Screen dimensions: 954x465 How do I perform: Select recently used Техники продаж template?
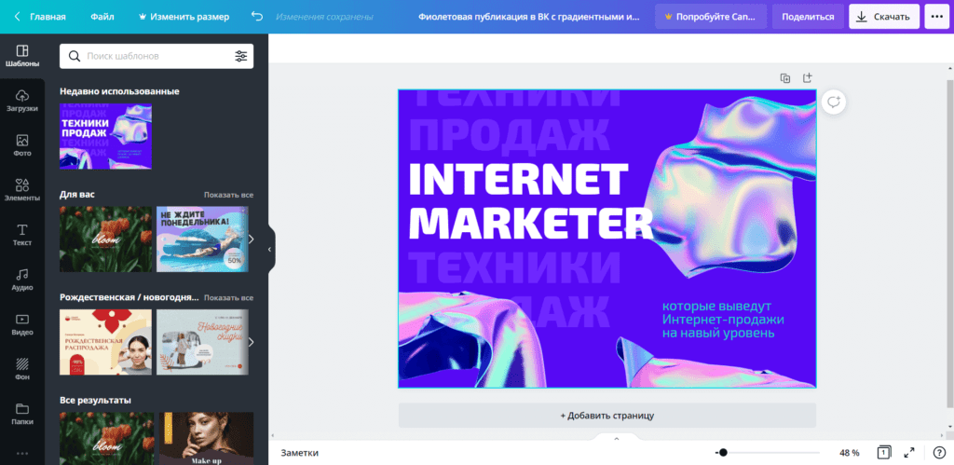point(106,136)
